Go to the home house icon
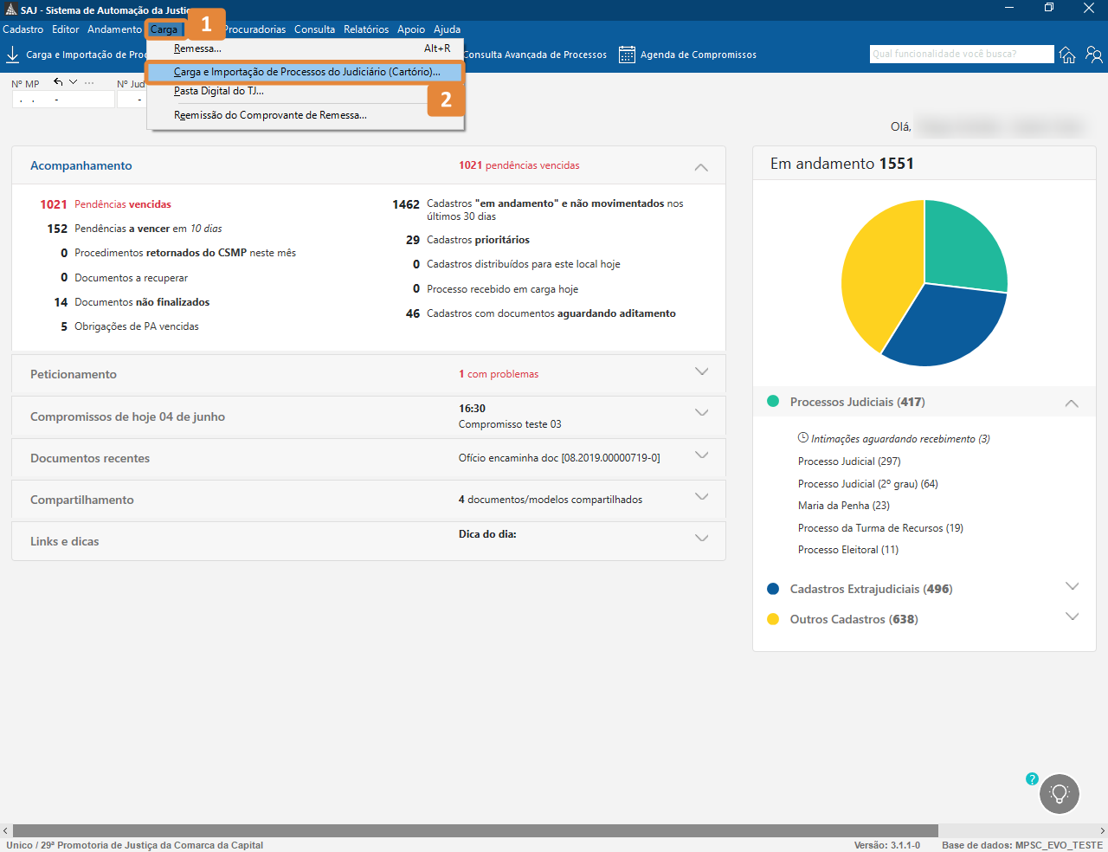This screenshot has height=852, width=1108. [1067, 55]
